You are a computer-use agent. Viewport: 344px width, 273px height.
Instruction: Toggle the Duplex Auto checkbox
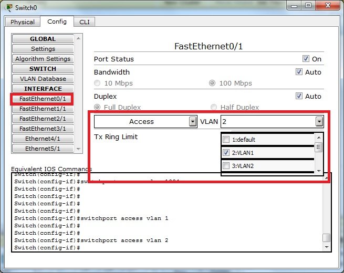[x=299, y=96]
